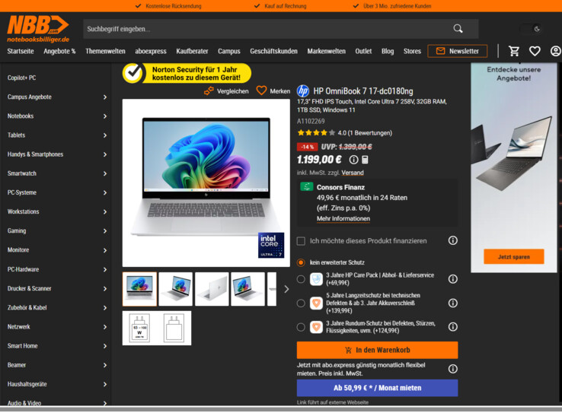Click the search magnifier icon
The width and height of the screenshot is (562, 413).
pos(458,29)
